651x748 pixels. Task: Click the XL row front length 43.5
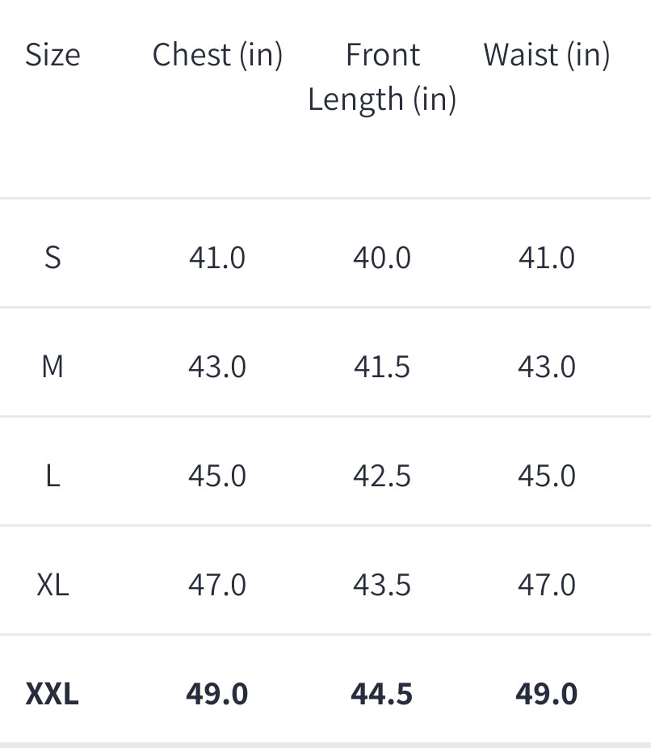coord(382,584)
